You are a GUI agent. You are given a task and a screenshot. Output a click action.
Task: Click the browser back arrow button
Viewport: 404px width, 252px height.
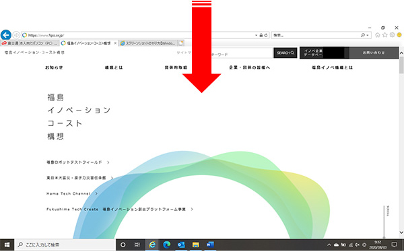pyautogui.click(x=6, y=35)
